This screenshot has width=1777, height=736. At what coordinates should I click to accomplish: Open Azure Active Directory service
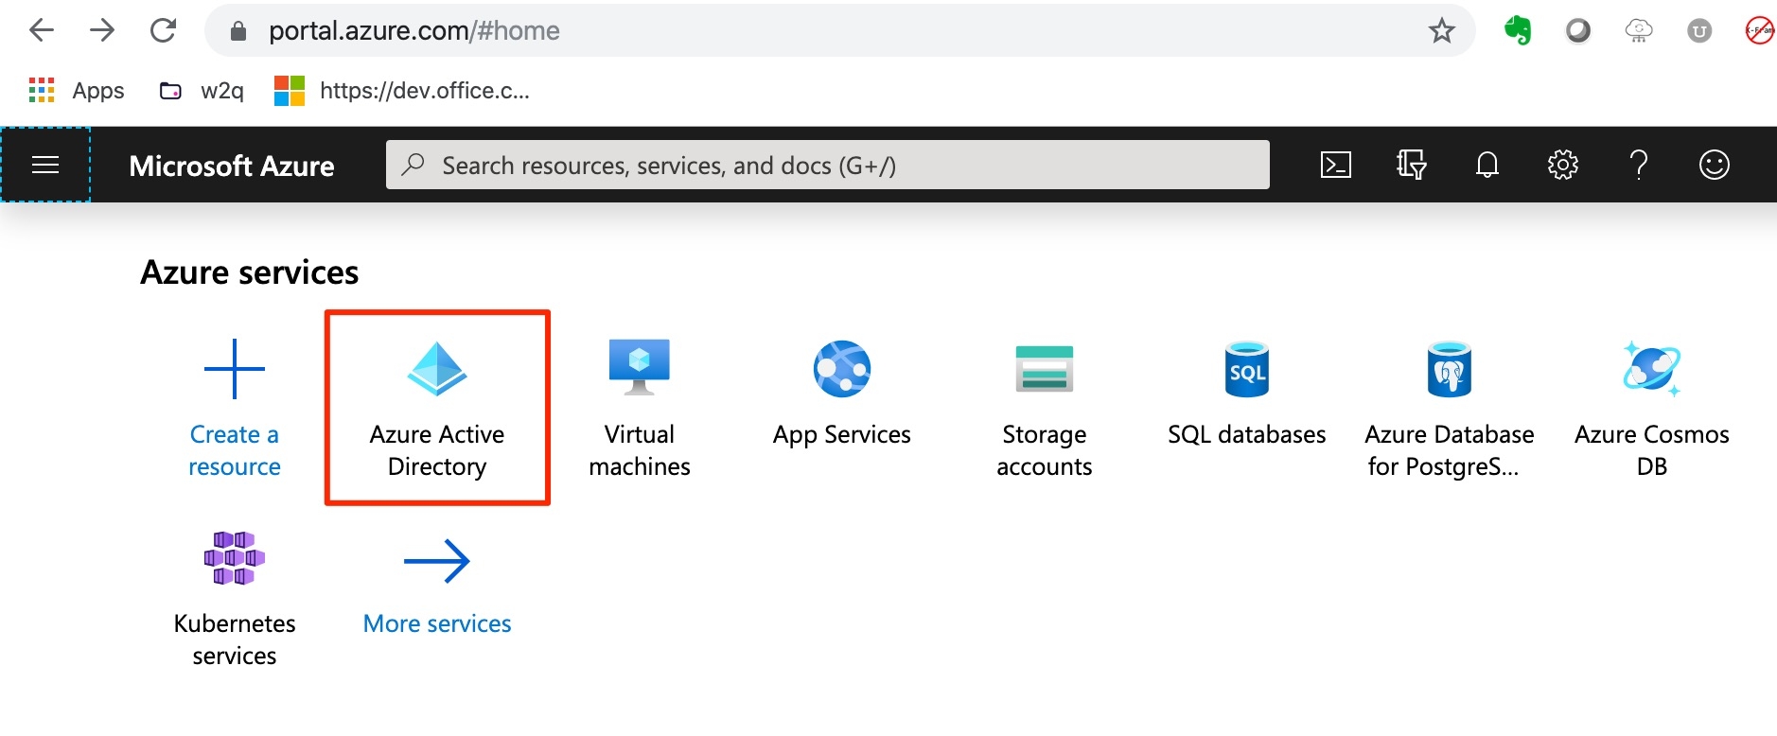pyautogui.click(x=437, y=408)
